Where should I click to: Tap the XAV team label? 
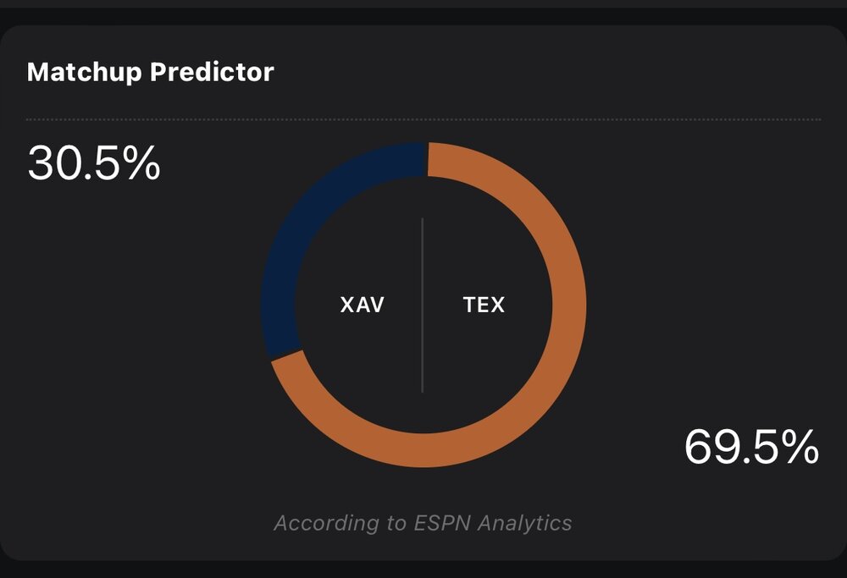(x=363, y=305)
